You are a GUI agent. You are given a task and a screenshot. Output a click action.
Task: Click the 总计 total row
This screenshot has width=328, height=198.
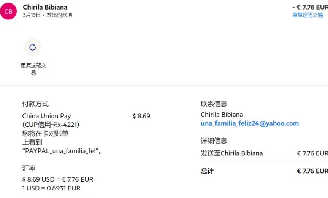point(265,171)
